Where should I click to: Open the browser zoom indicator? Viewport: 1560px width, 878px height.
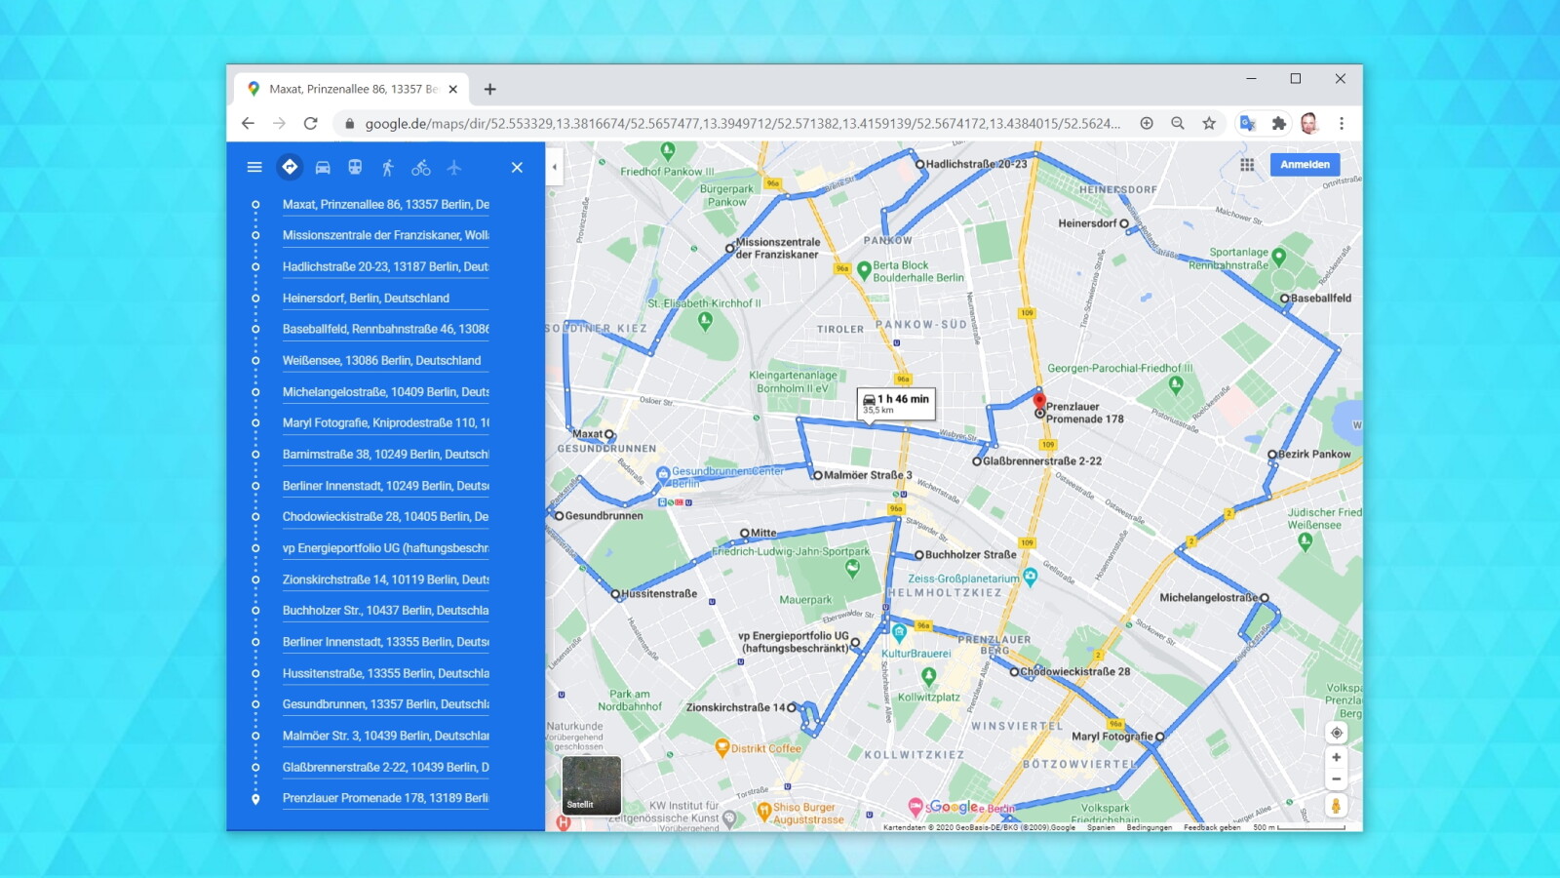tap(1178, 123)
